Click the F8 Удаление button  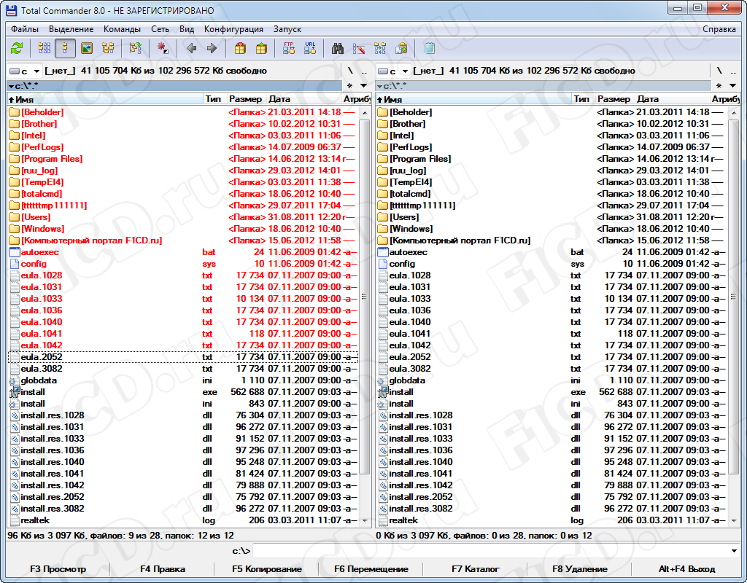click(x=580, y=569)
